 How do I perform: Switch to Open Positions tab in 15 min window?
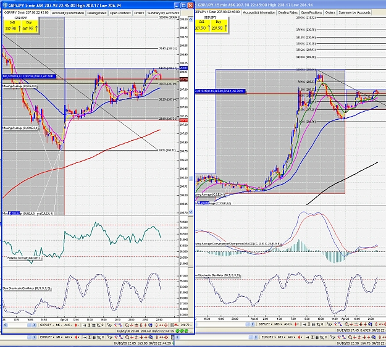[311, 12]
